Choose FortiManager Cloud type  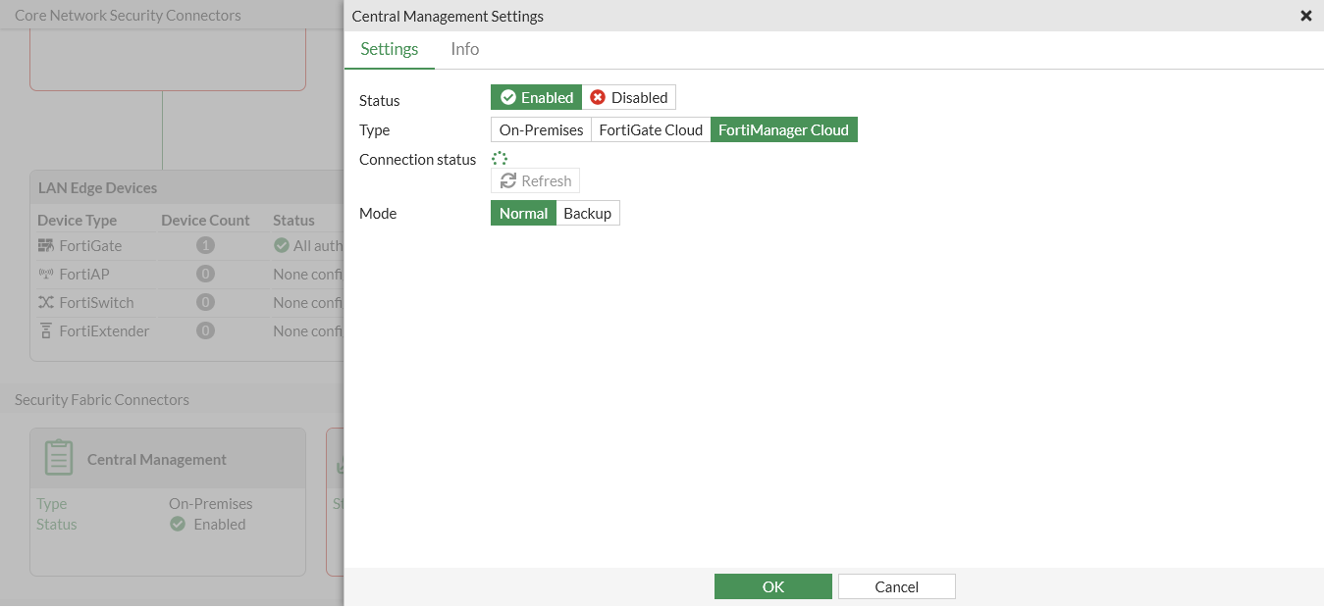[x=783, y=129]
